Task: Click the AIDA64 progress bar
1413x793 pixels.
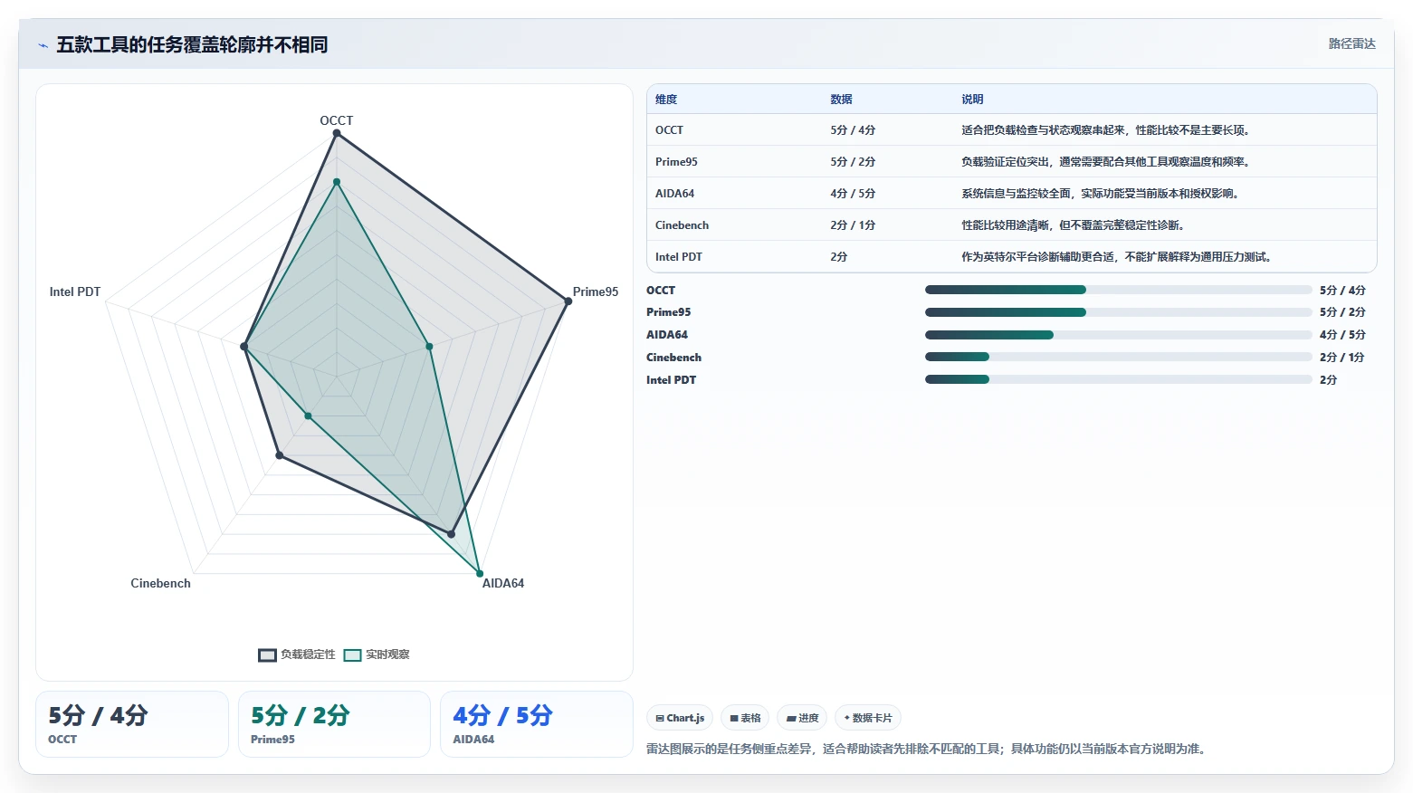Action: [x=1118, y=335]
